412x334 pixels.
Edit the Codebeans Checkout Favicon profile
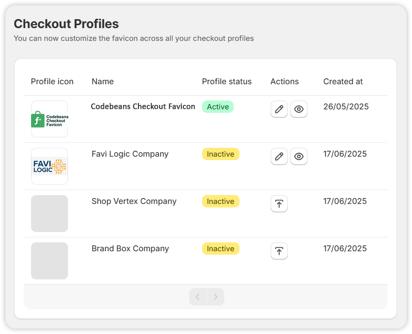pos(279,109)
